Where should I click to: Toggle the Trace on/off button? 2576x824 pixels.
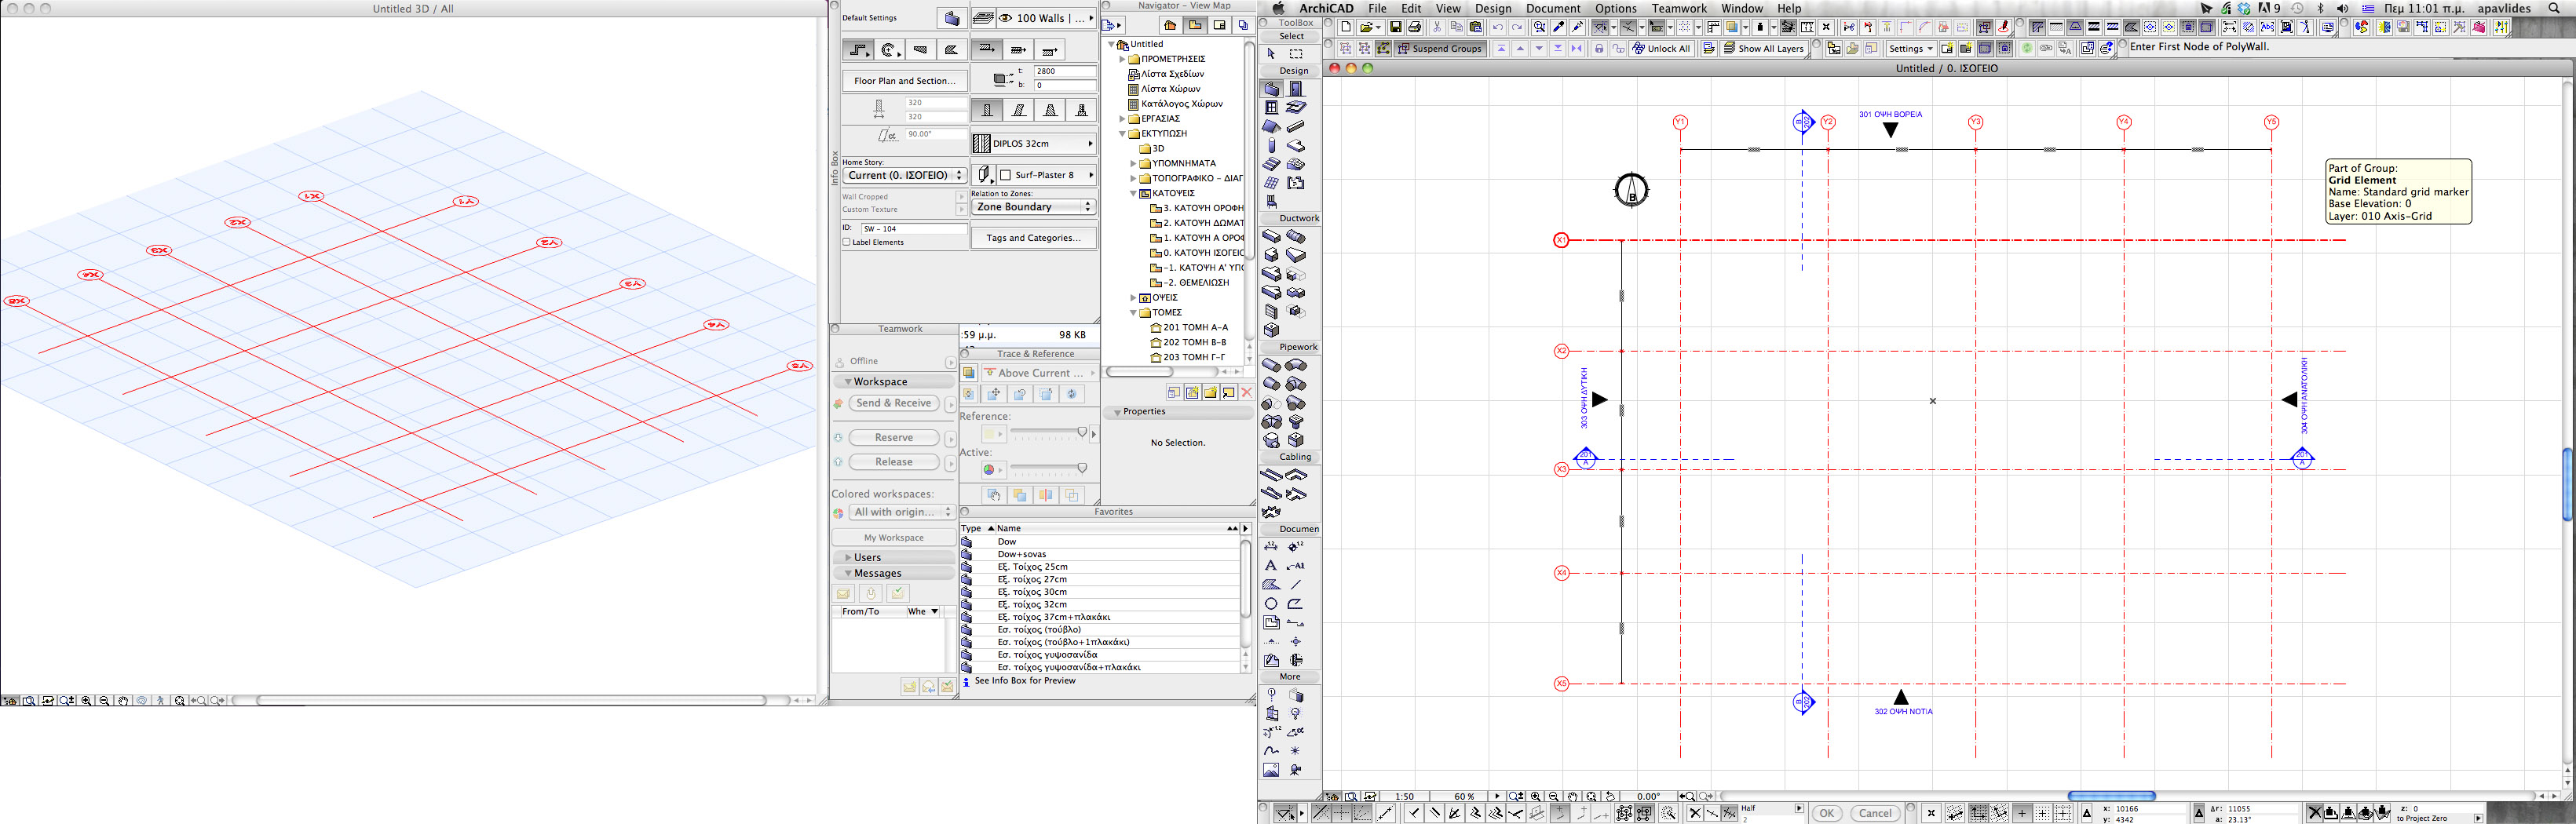(968, 373)
